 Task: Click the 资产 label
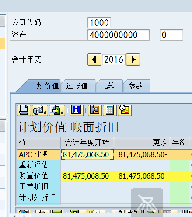click(19, 35)
